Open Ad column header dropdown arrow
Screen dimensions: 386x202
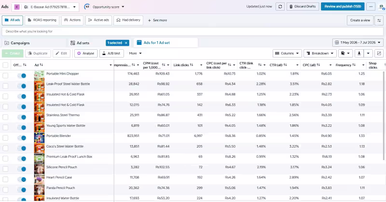(x=110, y=65)
